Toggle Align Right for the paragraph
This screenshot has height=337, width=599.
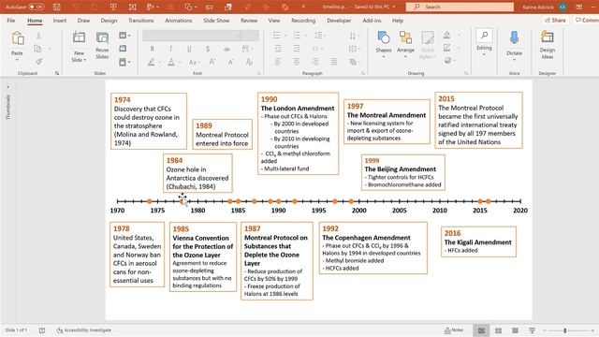pos(315,62)
